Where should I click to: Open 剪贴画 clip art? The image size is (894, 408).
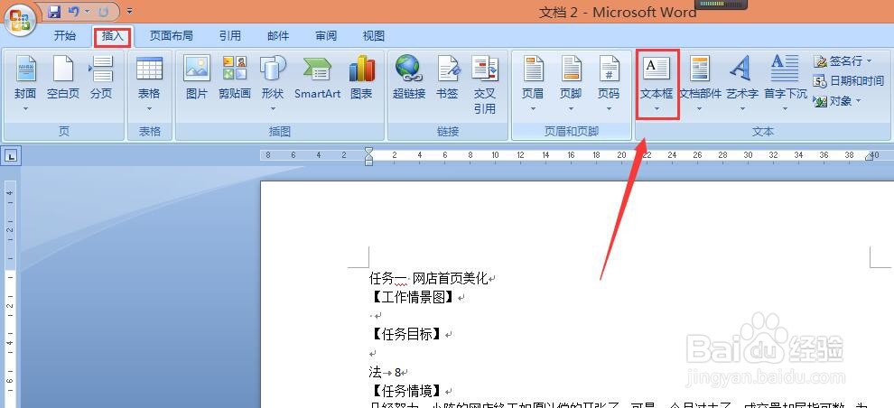[234, 77]
